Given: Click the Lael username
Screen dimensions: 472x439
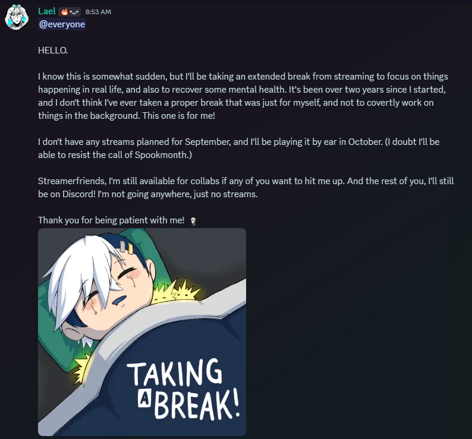Looking at the screenshot, I should (46, 11).
